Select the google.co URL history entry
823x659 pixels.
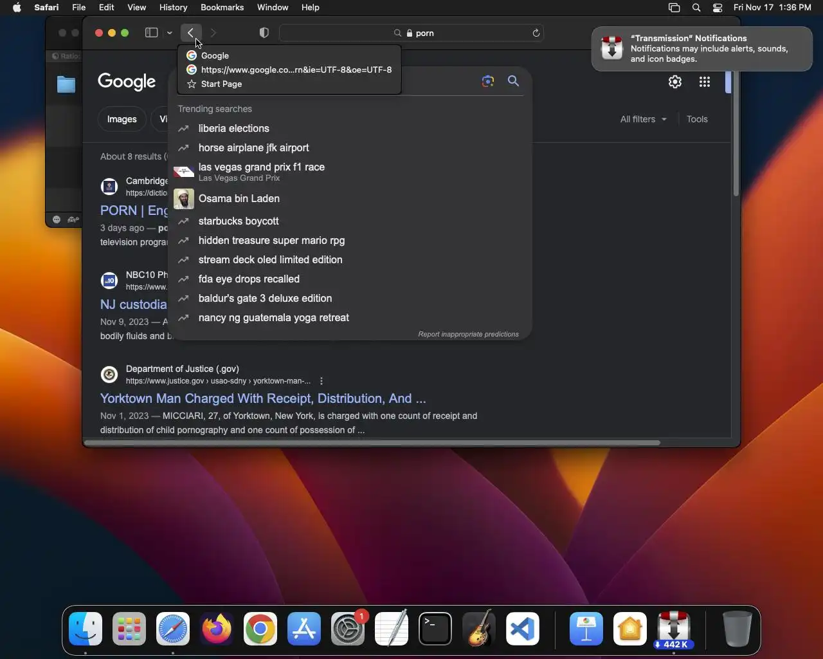tap(289, 70)
